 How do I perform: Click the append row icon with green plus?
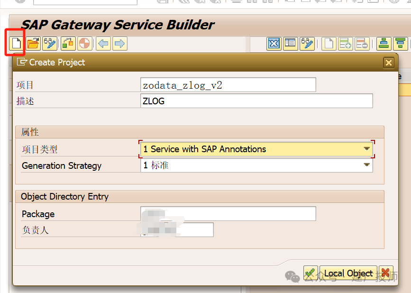pyautogui.click(x=345, y=43)
